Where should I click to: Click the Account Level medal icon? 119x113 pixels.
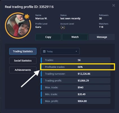(63, 27)
